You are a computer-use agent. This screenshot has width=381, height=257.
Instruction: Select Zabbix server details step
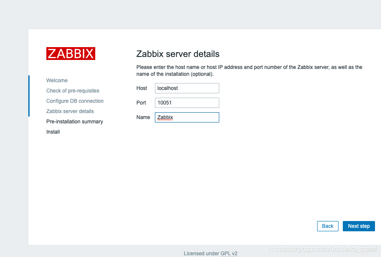coord(70,111)
